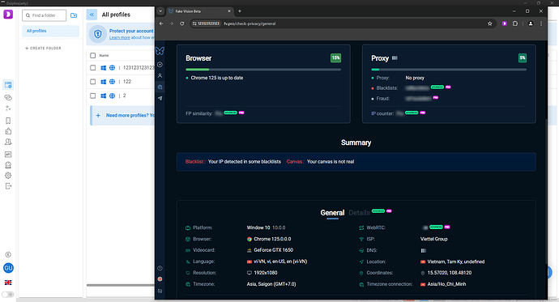Open the Browsers section in Dolphin sidebar
The image size is (559, 302).
pyautogui.click(x=8, y=85)
